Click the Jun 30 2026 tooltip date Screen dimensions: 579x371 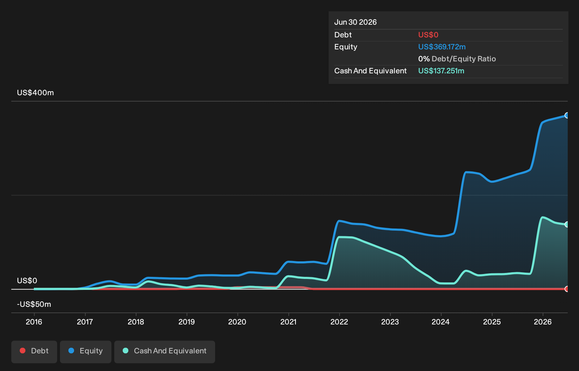pyautogui.click(x=355, y=22)
